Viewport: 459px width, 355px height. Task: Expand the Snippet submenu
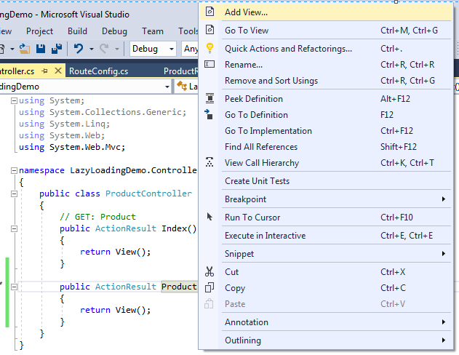pos(325,253)
